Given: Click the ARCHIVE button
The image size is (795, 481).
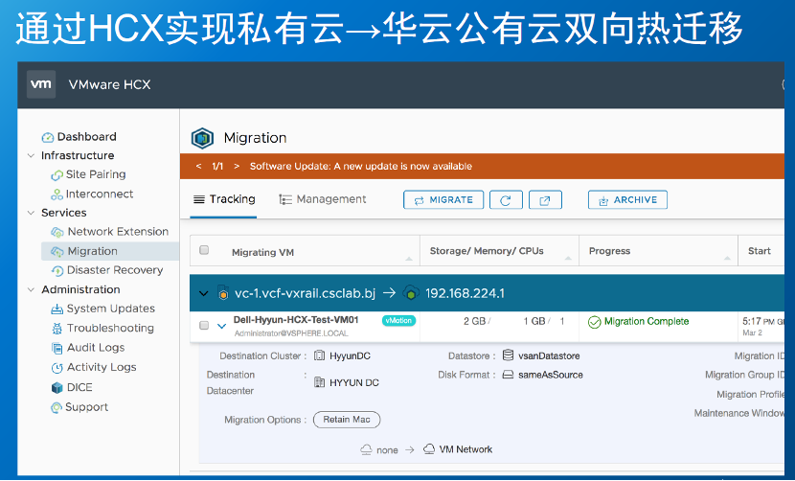Looking at the screenshot, I should (627, 200).
